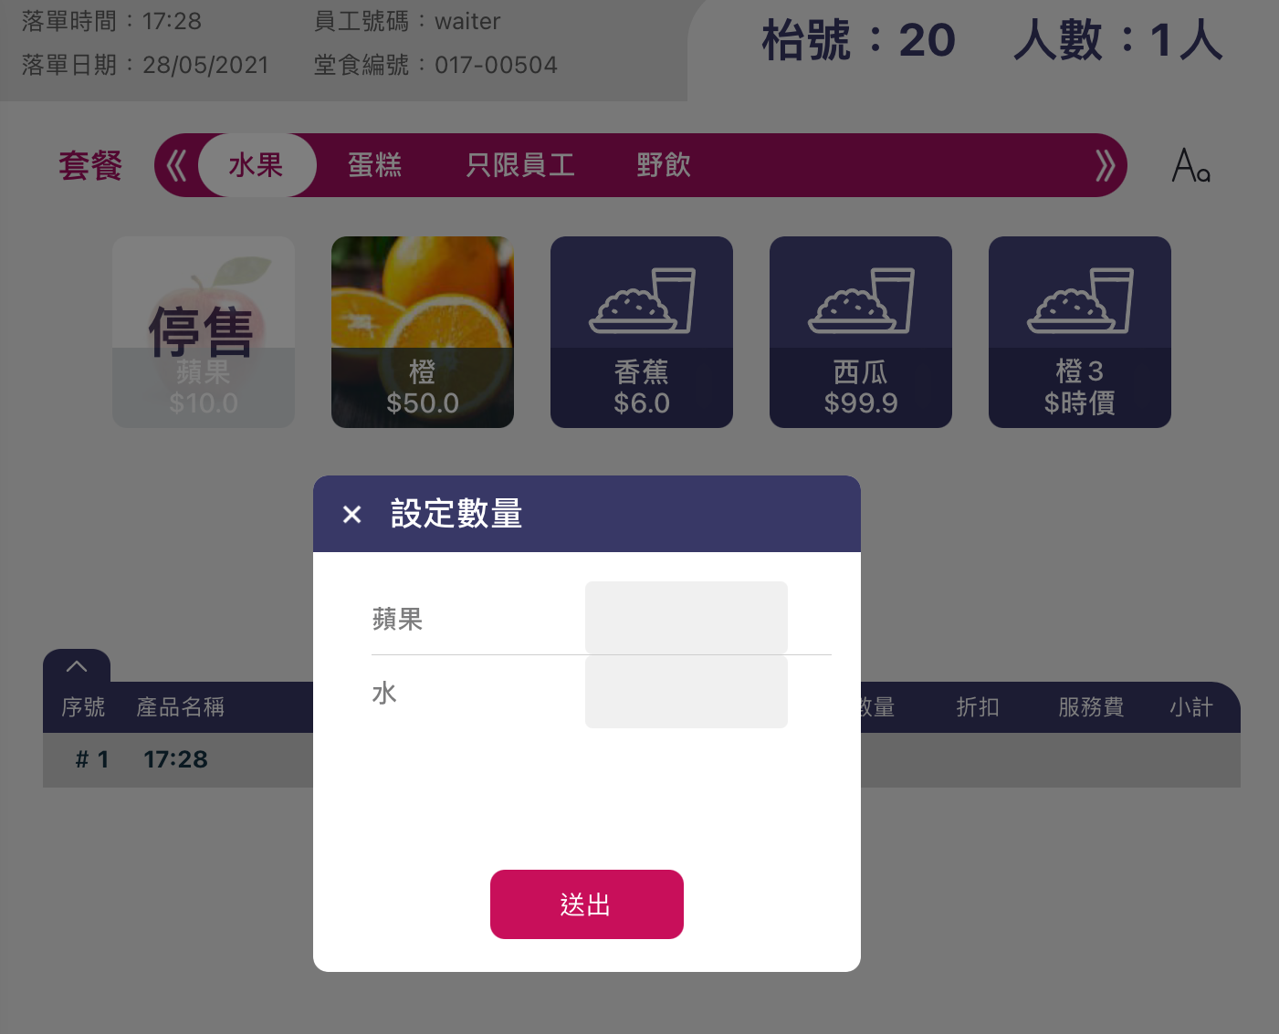Close the 設定數量 dialog with the X
This screenshot has height=1034, width=1279.
pos(351,515)
